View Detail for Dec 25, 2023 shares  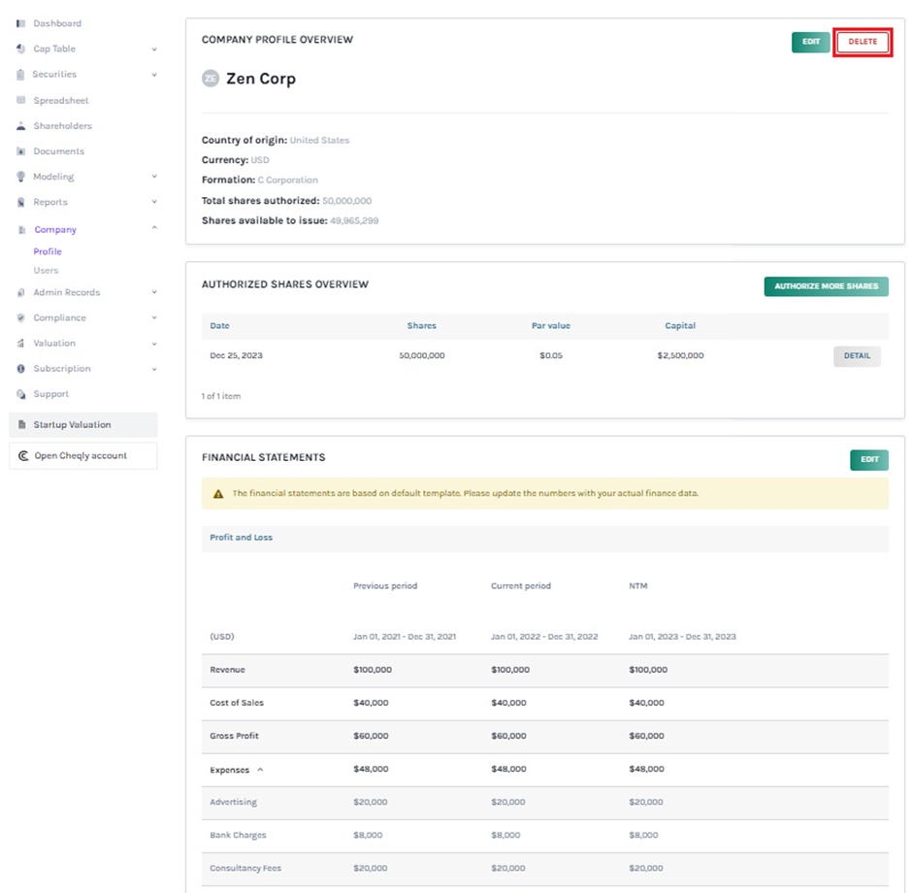click(857, 356)
